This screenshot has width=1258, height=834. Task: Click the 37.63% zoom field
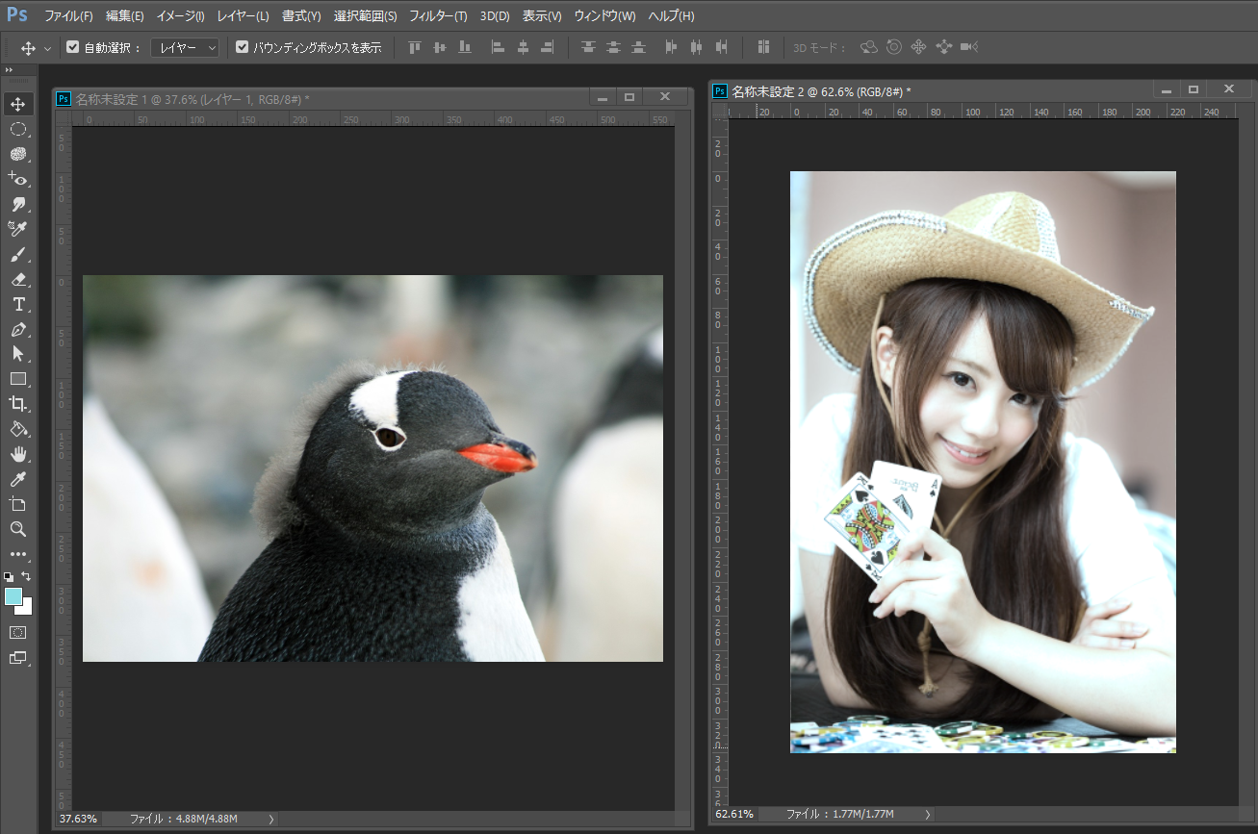(x=79, y=819)
